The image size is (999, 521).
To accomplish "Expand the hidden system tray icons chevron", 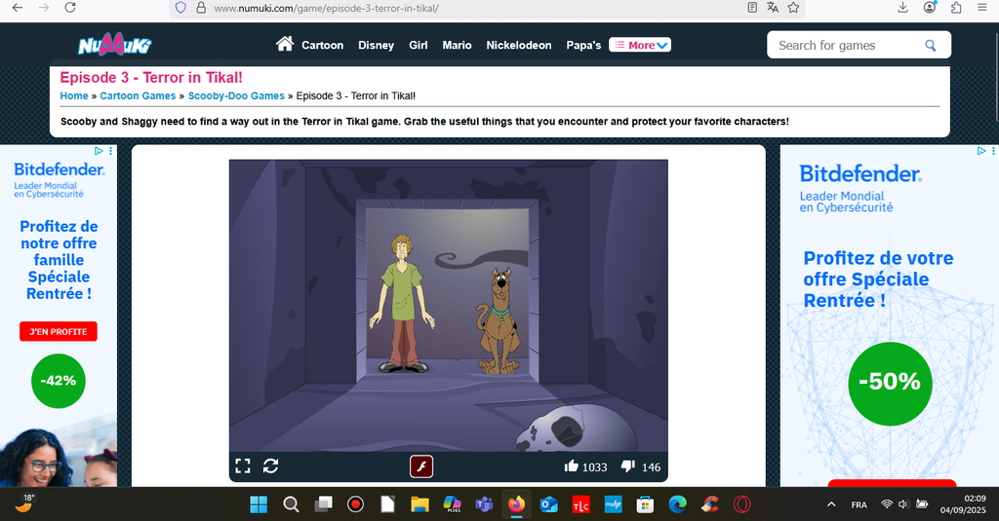I will click(831, 504).
